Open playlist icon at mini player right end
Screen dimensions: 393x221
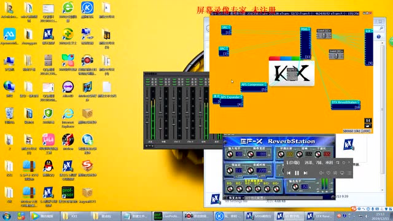click(349, 173)
